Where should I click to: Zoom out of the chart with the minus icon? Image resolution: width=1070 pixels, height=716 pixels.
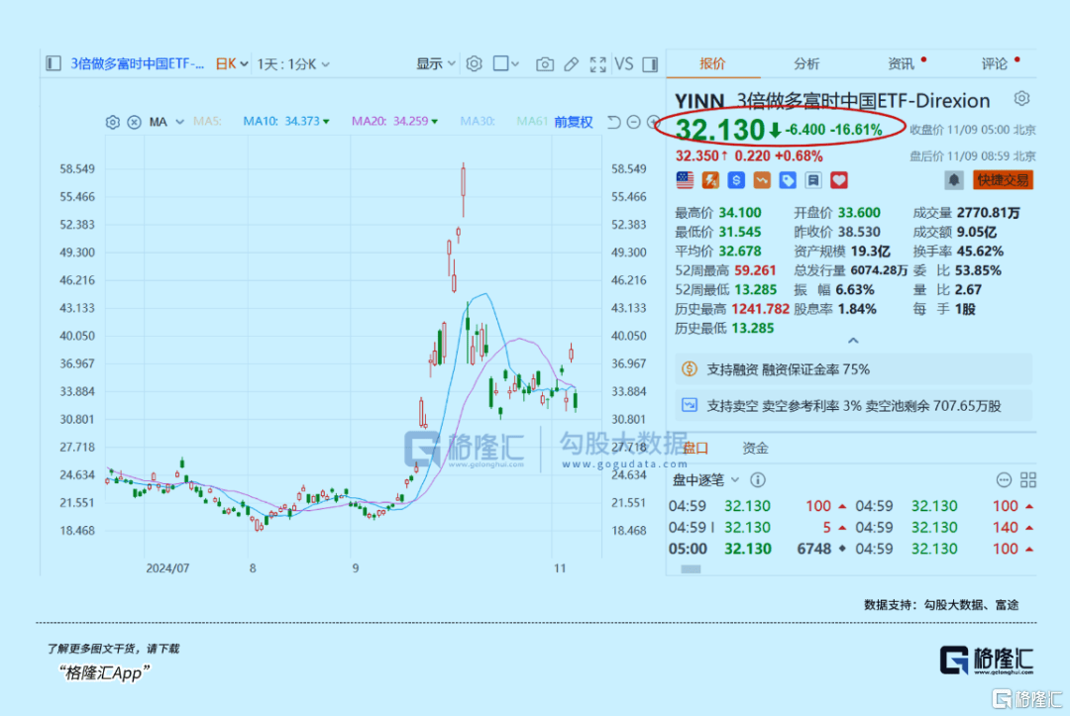(633, 124)
